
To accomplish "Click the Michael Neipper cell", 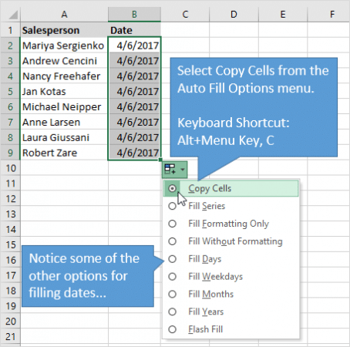I will (64, 106).
